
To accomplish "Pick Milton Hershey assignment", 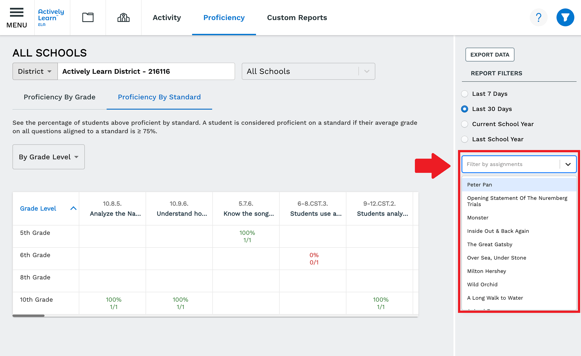I will 519,271.
